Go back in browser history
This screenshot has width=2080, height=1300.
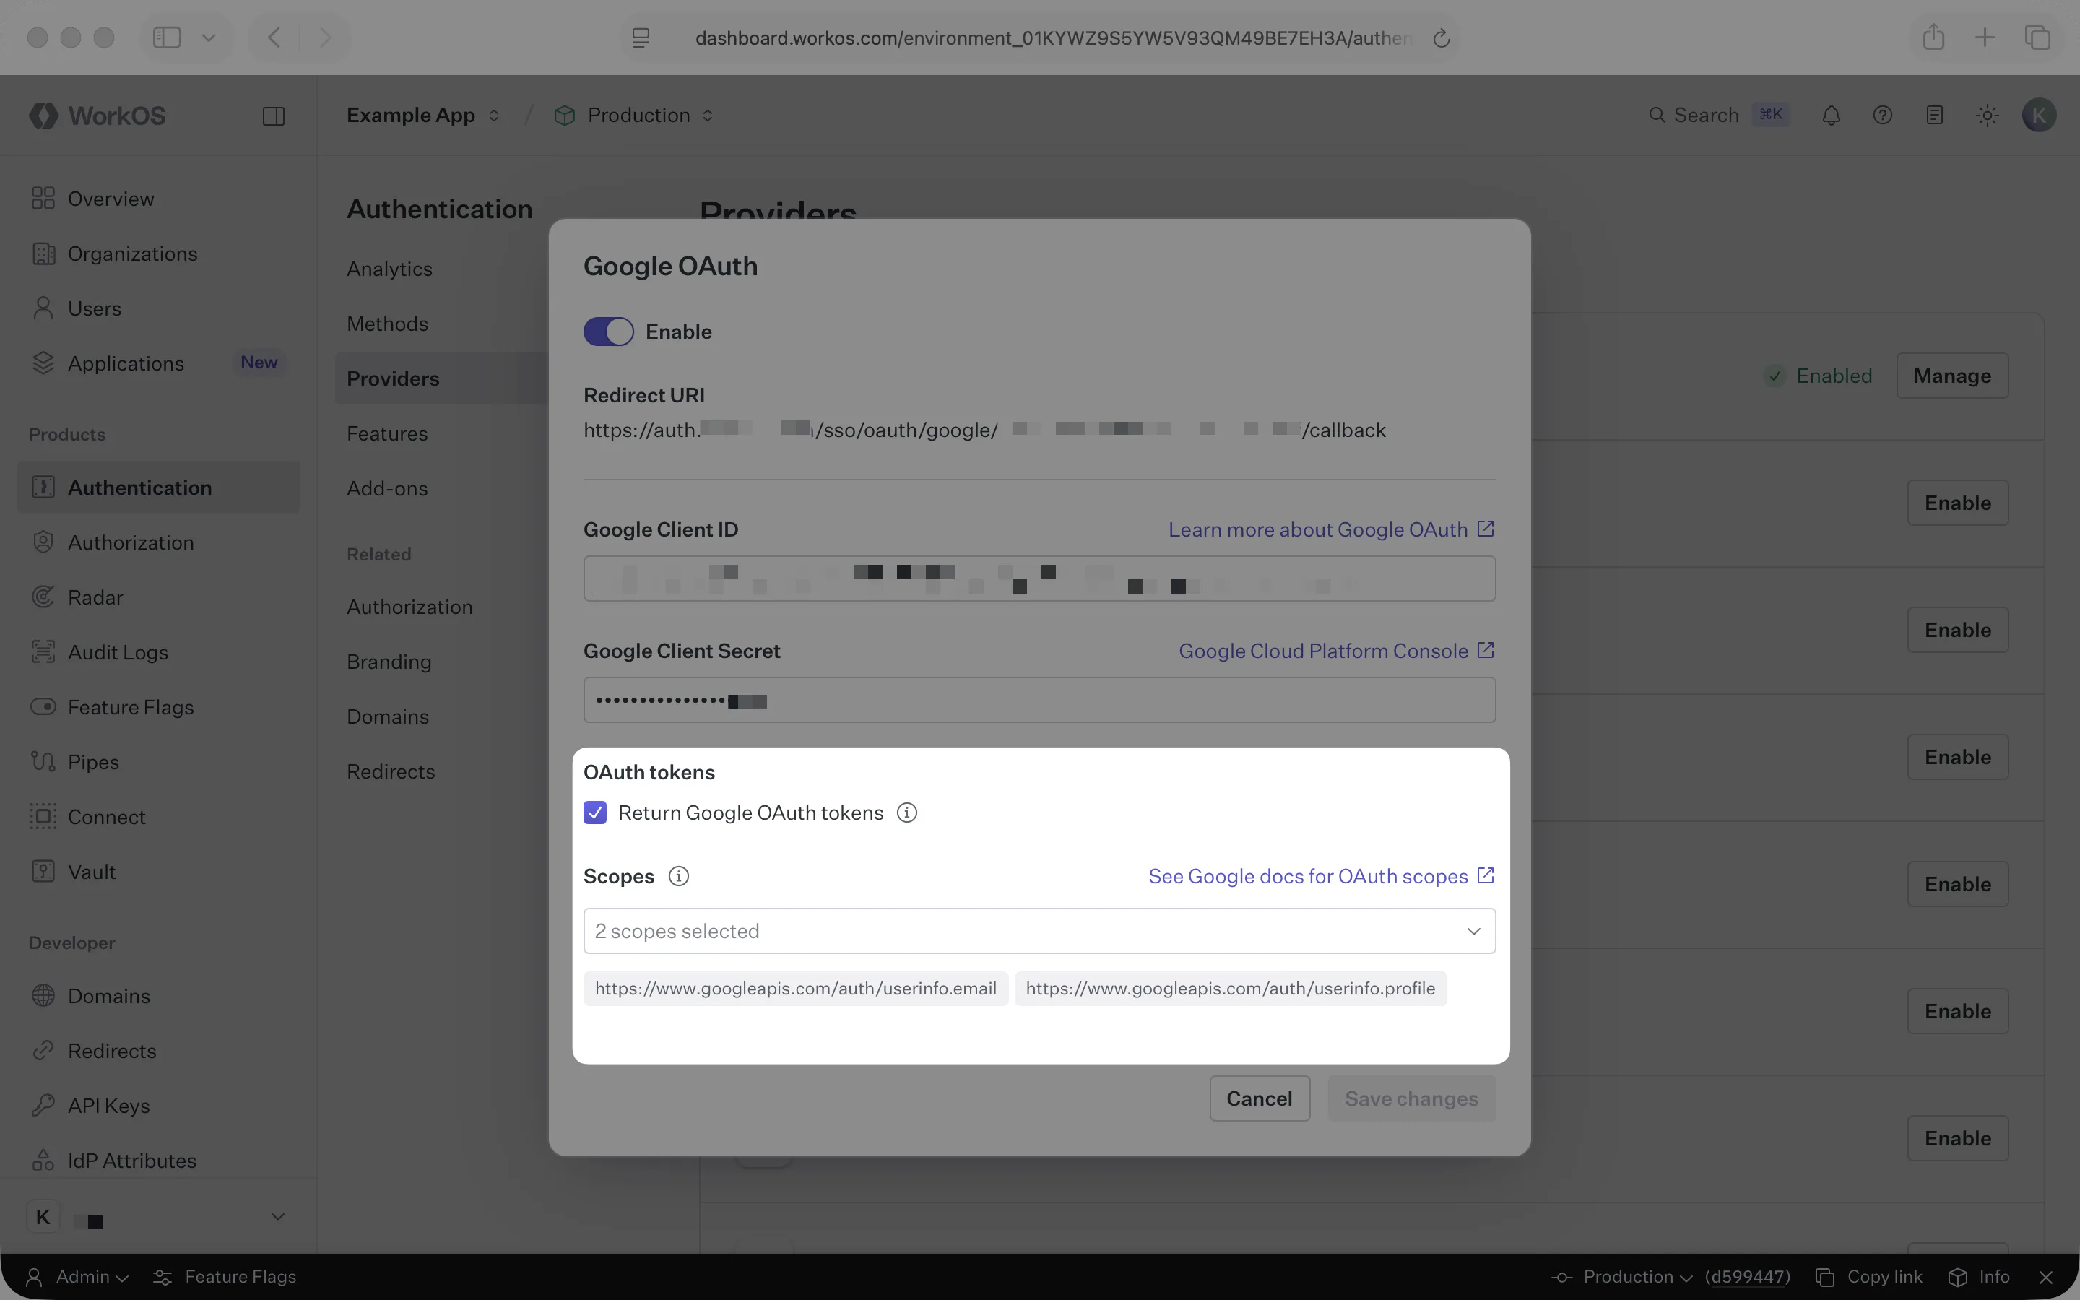[273, 37]
